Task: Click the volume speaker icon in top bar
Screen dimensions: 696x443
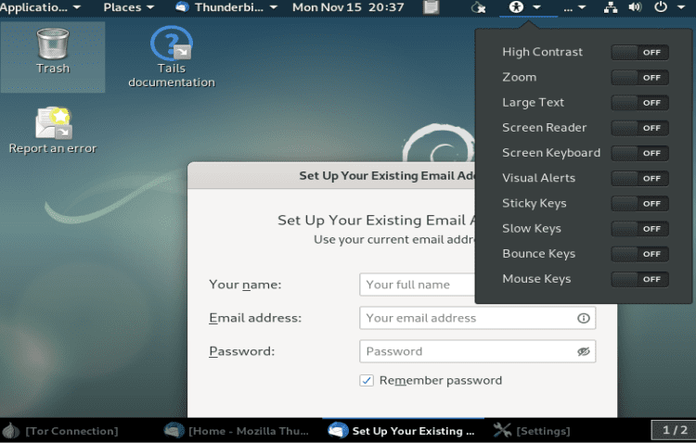Action: (635, 7)
